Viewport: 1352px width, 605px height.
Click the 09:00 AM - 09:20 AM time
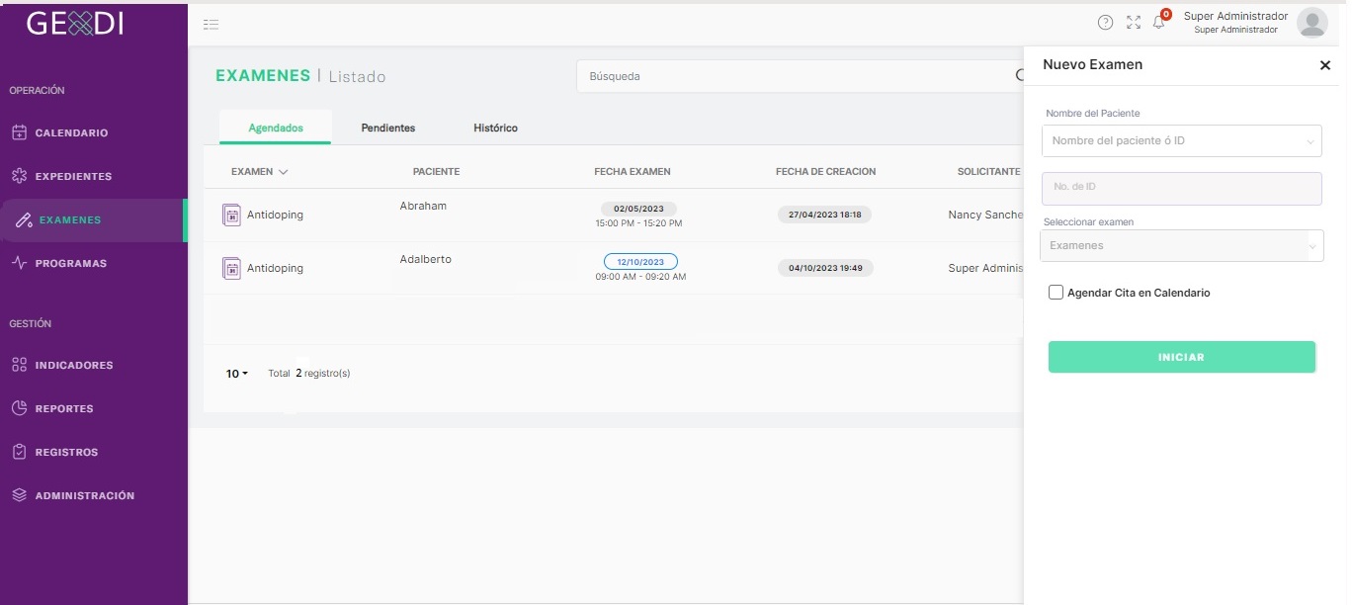(x=640, y=277)
